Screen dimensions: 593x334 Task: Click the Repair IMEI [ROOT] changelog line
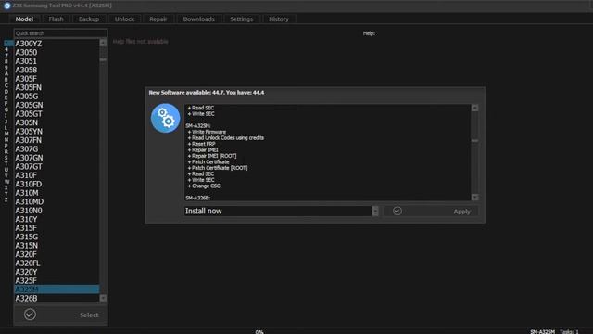tap(212, 156)
